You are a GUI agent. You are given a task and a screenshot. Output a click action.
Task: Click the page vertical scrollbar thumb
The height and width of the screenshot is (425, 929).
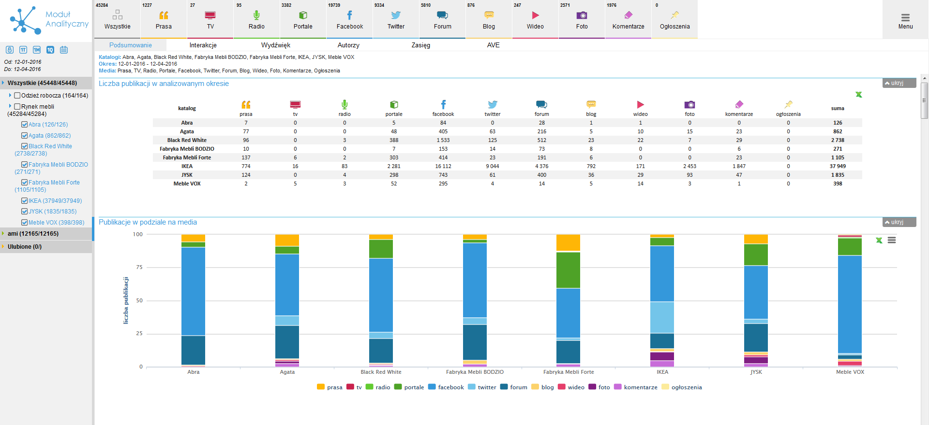coord(924,100)
